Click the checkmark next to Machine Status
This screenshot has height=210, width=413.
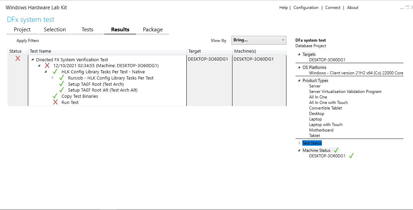[x=336, y=150]
